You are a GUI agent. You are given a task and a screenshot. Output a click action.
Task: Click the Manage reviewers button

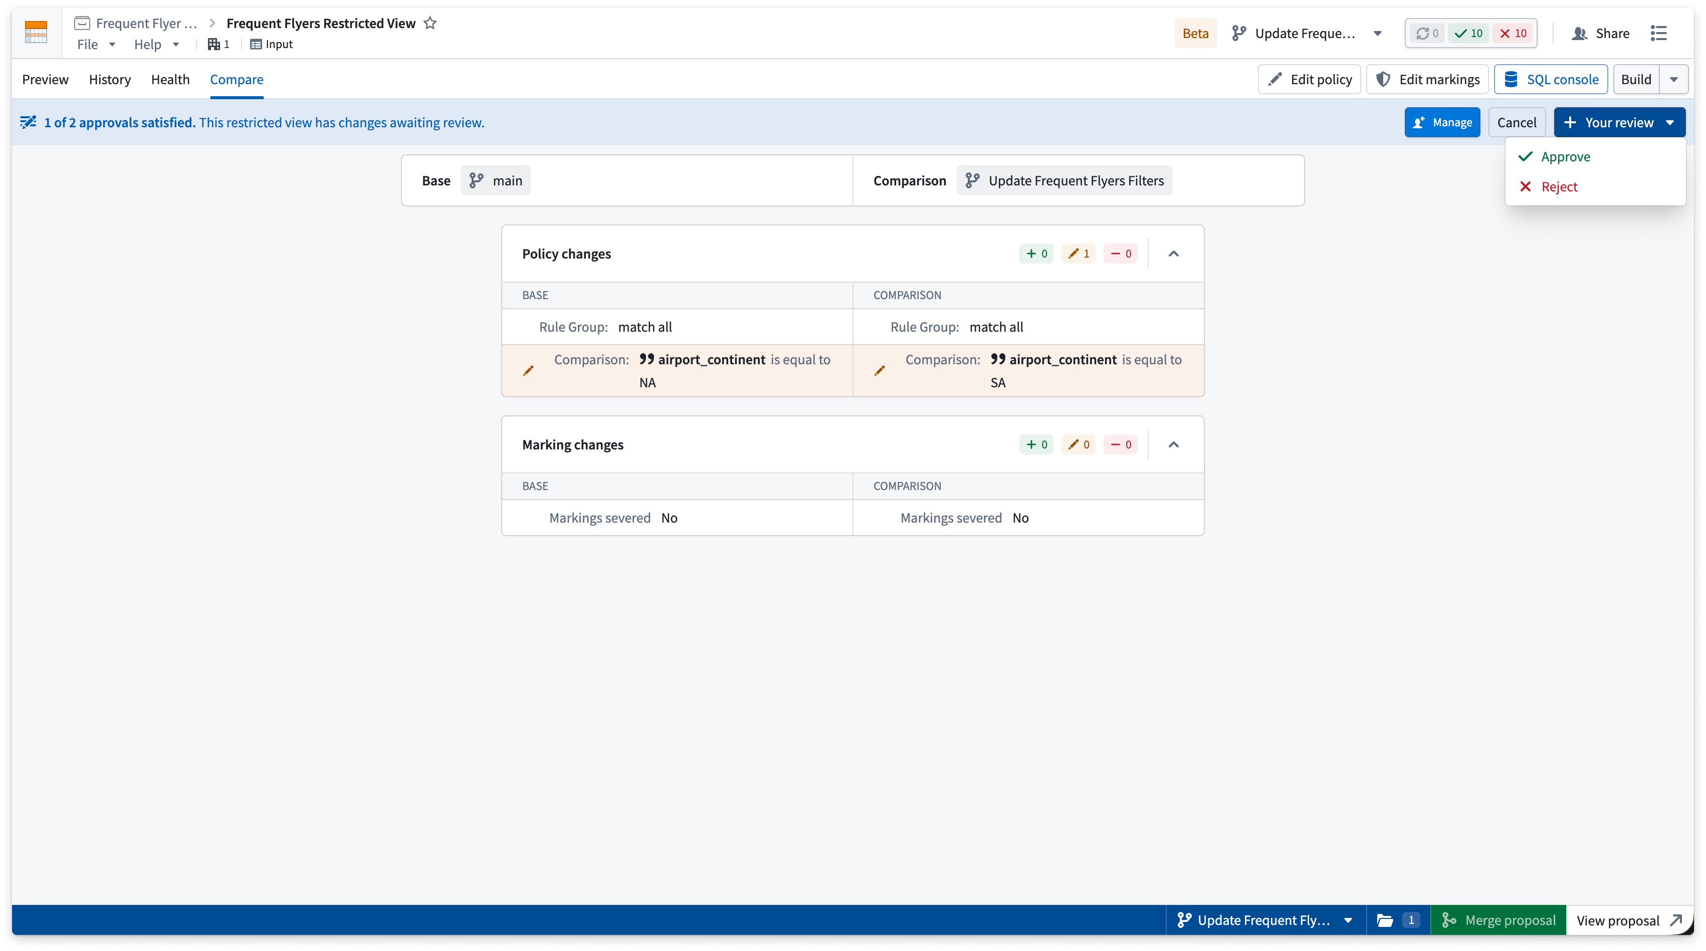point(1442,123)
